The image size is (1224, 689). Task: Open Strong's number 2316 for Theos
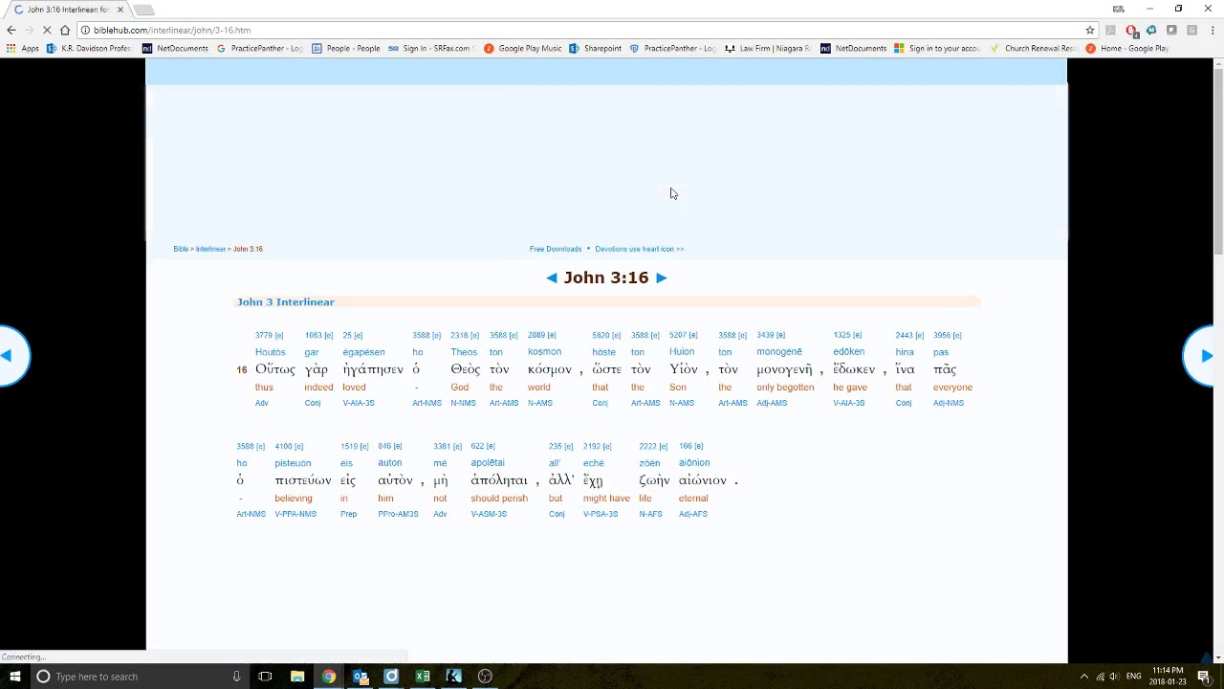pos(459,336)
